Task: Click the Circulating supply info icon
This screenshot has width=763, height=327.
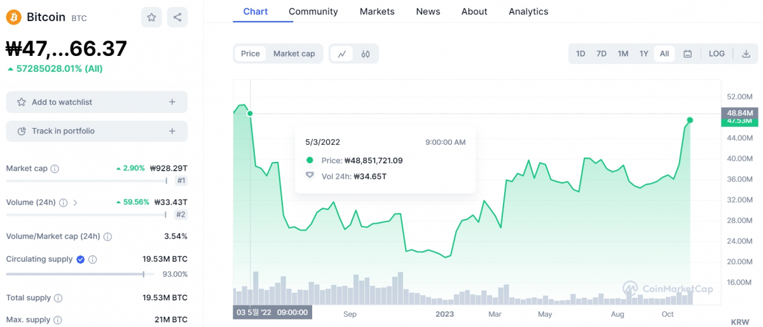Action: (x=93, y=260)
